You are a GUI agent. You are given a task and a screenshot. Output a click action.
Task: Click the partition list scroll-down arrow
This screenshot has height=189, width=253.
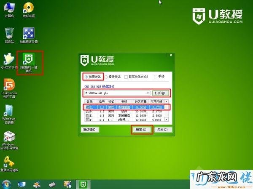pos(166,120)
